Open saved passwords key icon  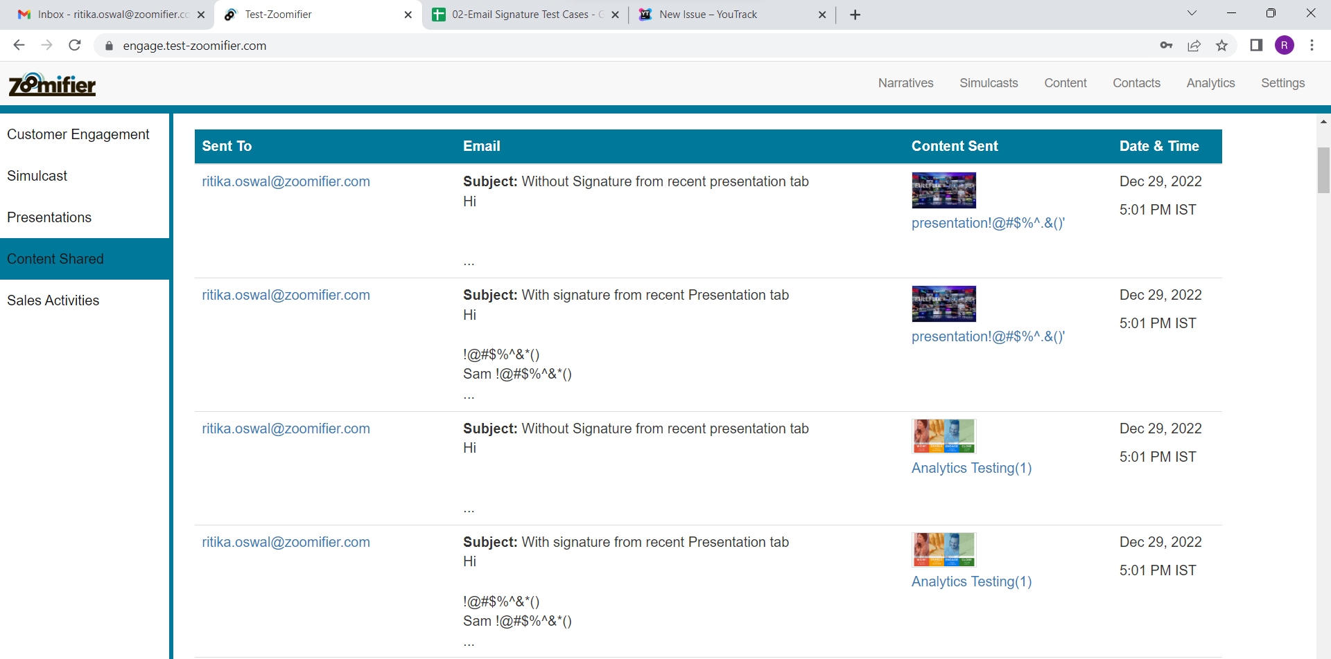[1166, 46]
